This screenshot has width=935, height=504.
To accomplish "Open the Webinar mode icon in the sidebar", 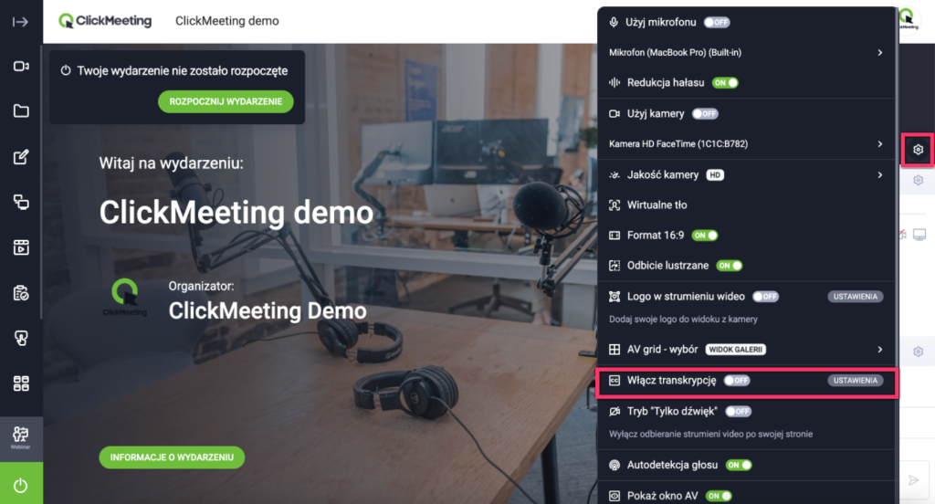I will point(21,438).
